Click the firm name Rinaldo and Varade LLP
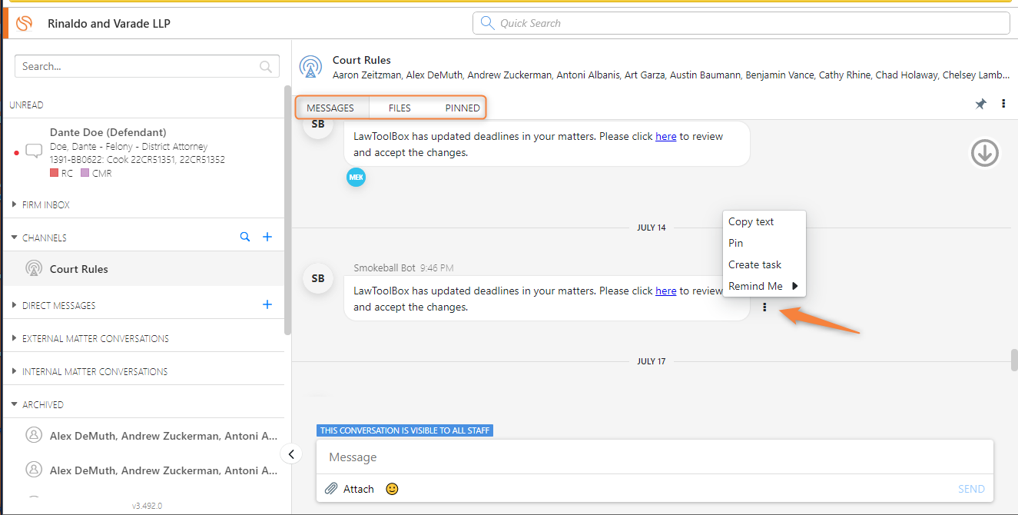 (x=109, y=24)
